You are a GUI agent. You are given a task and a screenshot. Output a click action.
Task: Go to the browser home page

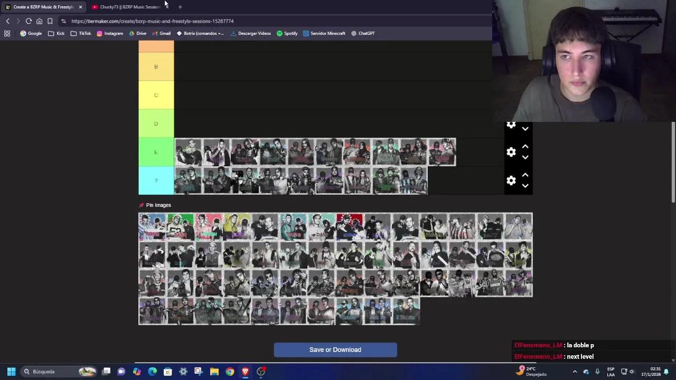pyautogui.click(x=39, y=21)
